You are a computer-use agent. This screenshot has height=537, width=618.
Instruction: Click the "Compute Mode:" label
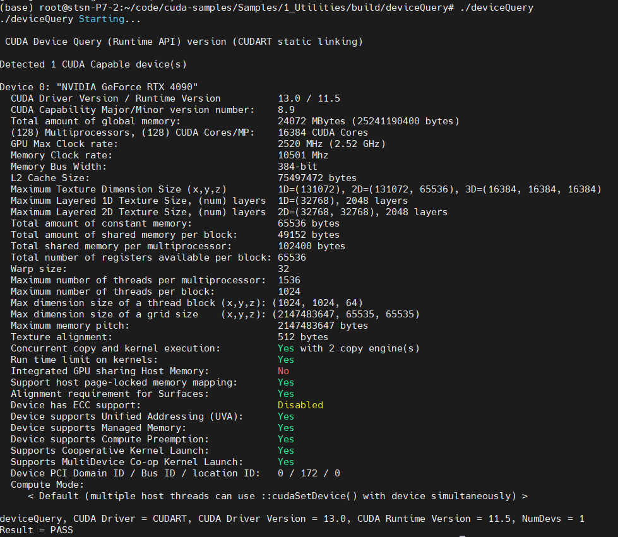click(x=47, y=485)
